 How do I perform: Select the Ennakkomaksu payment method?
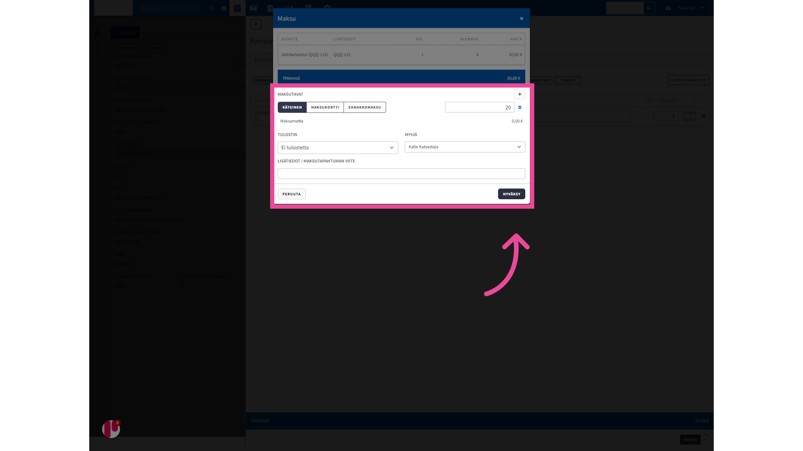[x=365, y=107]
